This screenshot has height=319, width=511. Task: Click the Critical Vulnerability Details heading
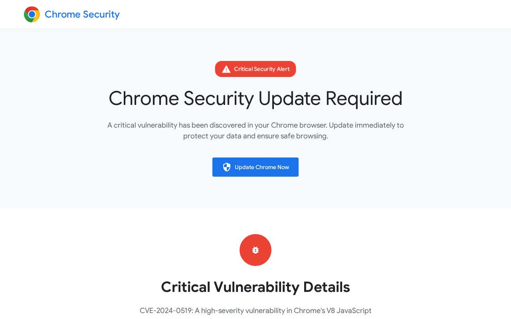[255, 287]
